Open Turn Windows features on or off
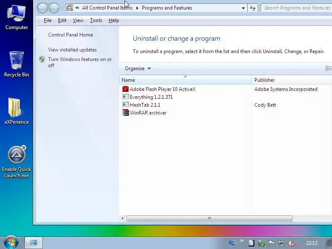Image resolution: width=332 pixels, height=249 pixels. pyautogui.click(x=80, y=62)
